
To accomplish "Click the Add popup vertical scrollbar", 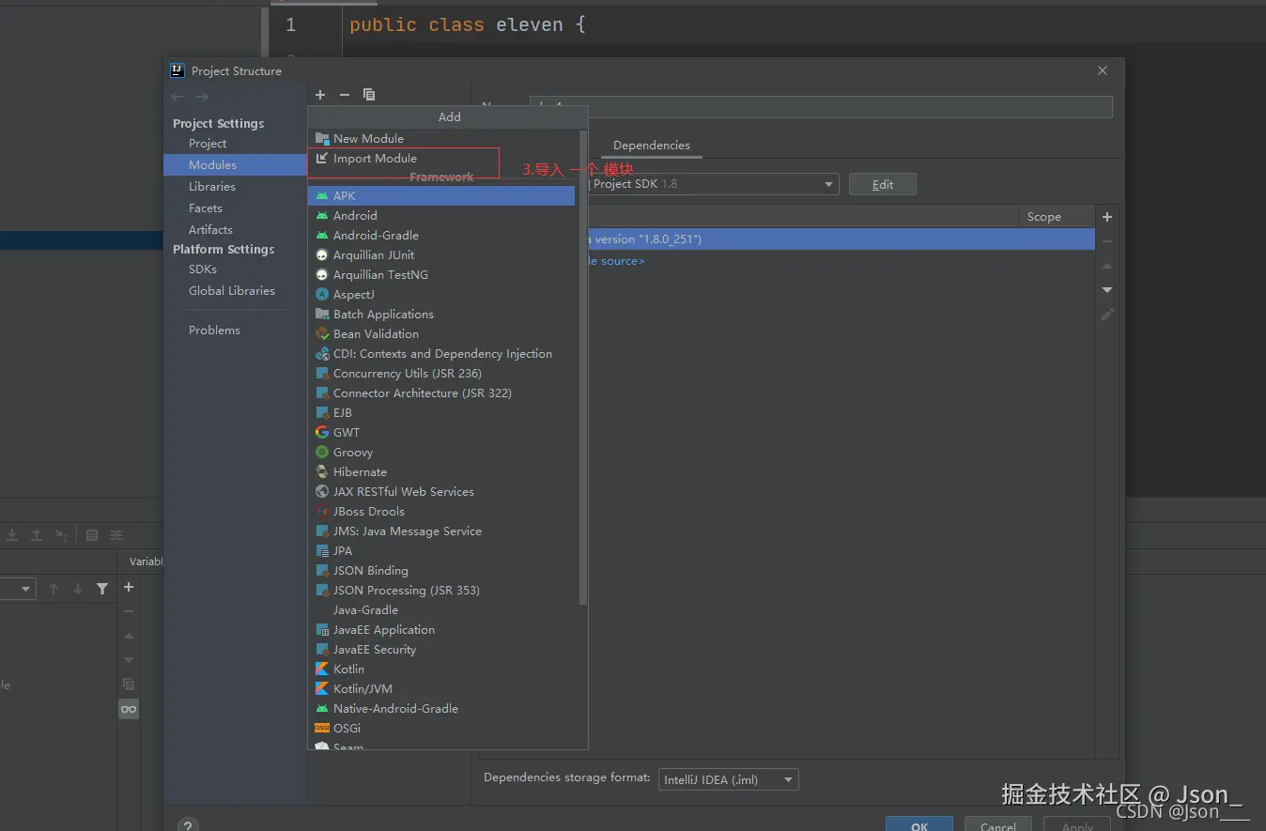I will coord(583,366).
